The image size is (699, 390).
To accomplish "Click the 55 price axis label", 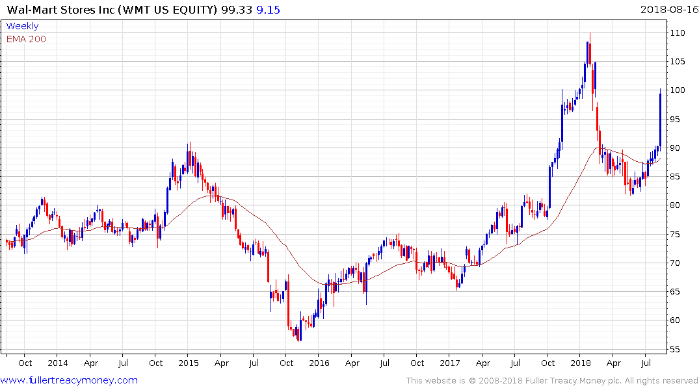I will pyautogui.click(x=676, y=349).
